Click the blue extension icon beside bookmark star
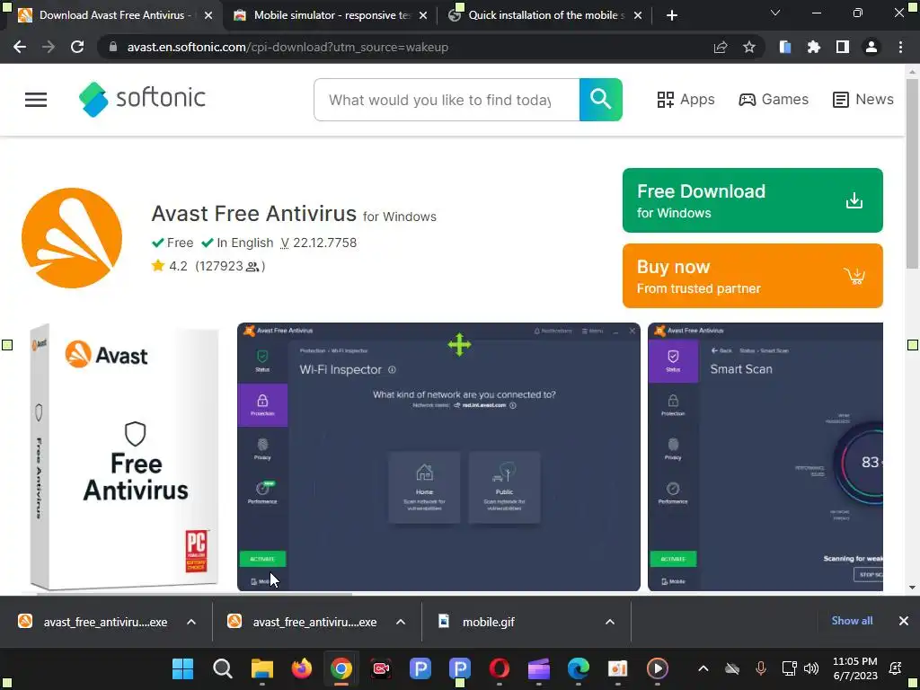This screenshot has width=920, height=690. pos(785,47)
